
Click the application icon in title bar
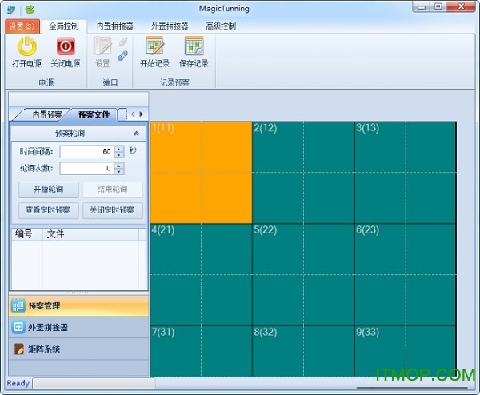pyautogui.click(x=12, y=10)
